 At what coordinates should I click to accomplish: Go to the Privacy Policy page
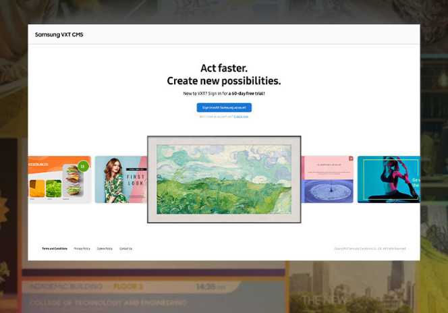tap(82, 249)
